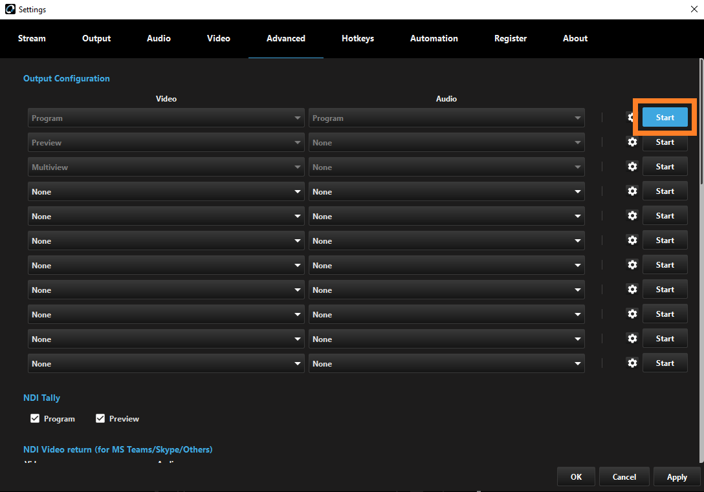Open gear settings for the Multiview output row
Image resolution: width=704 pixels, height=492 pixels.
[x=632, y=167]
